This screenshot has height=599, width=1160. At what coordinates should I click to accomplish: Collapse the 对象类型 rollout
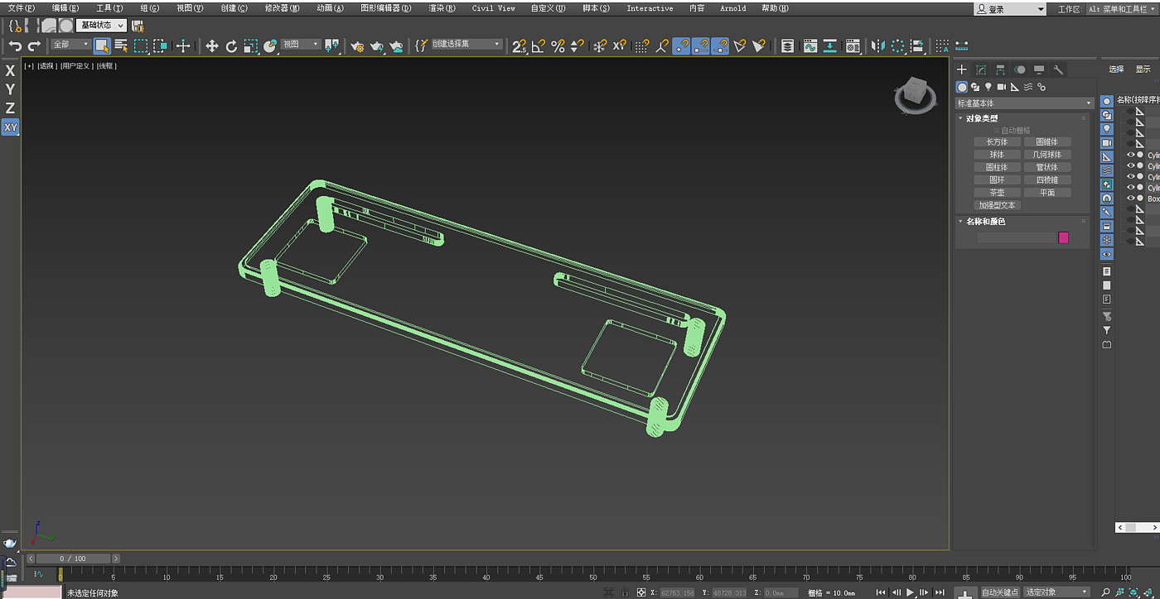pyautogui.click(x=981, y=118)
